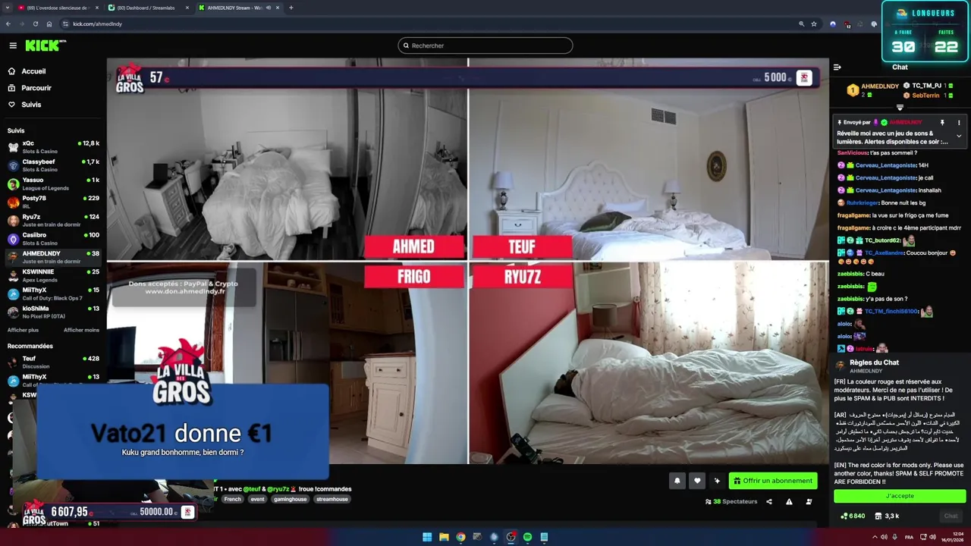Open browser tab search dropdown
This screenshot has width=971, height=546.
(x=6, y=8)
